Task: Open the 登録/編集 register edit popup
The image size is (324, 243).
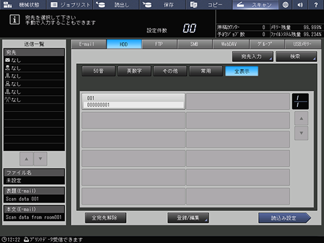Action: point(188,218)
